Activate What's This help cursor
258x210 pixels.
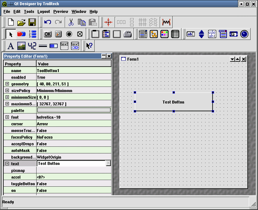(89, 46)
